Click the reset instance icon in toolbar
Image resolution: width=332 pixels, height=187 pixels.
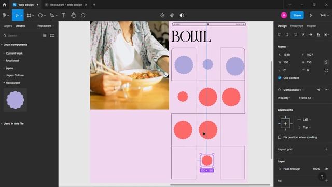tap(162, 15)
